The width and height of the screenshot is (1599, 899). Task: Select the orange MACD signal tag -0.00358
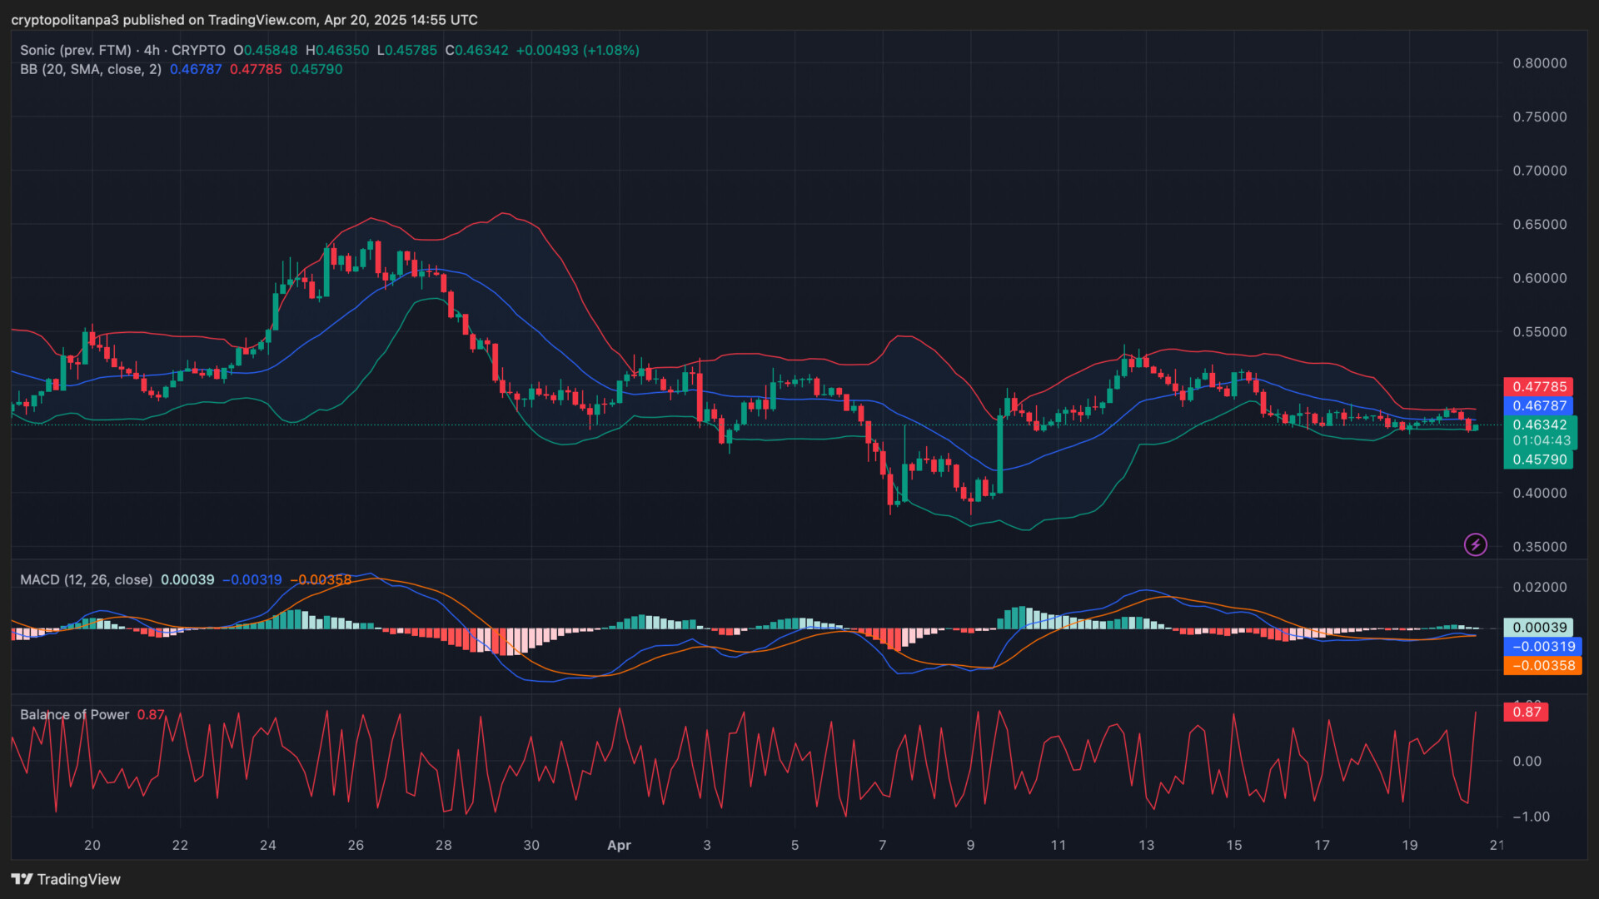[1542, 665]
